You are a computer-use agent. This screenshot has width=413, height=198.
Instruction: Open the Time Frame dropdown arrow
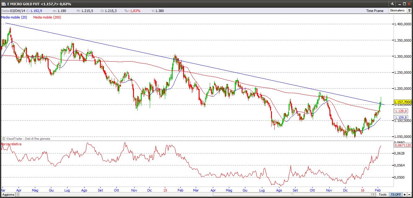[409, 10]
